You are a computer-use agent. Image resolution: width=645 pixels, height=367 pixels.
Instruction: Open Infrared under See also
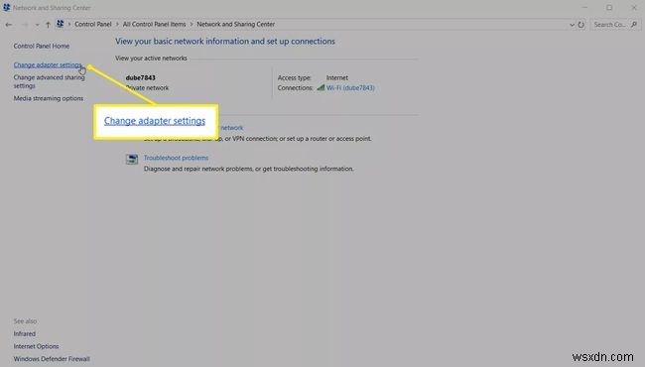pos(25,333)
